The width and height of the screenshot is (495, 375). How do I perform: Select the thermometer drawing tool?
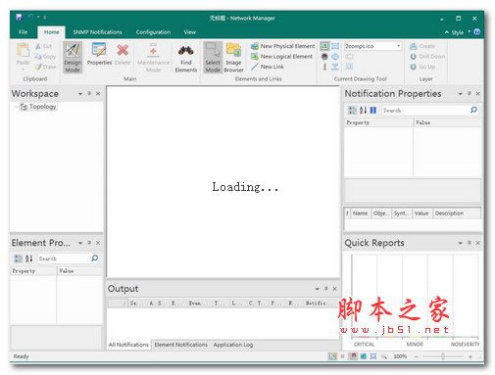(x=324, y=67)
